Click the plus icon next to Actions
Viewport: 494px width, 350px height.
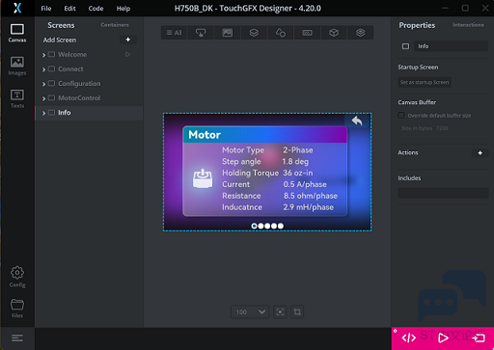pyautogui.click(x=480, y=152)
